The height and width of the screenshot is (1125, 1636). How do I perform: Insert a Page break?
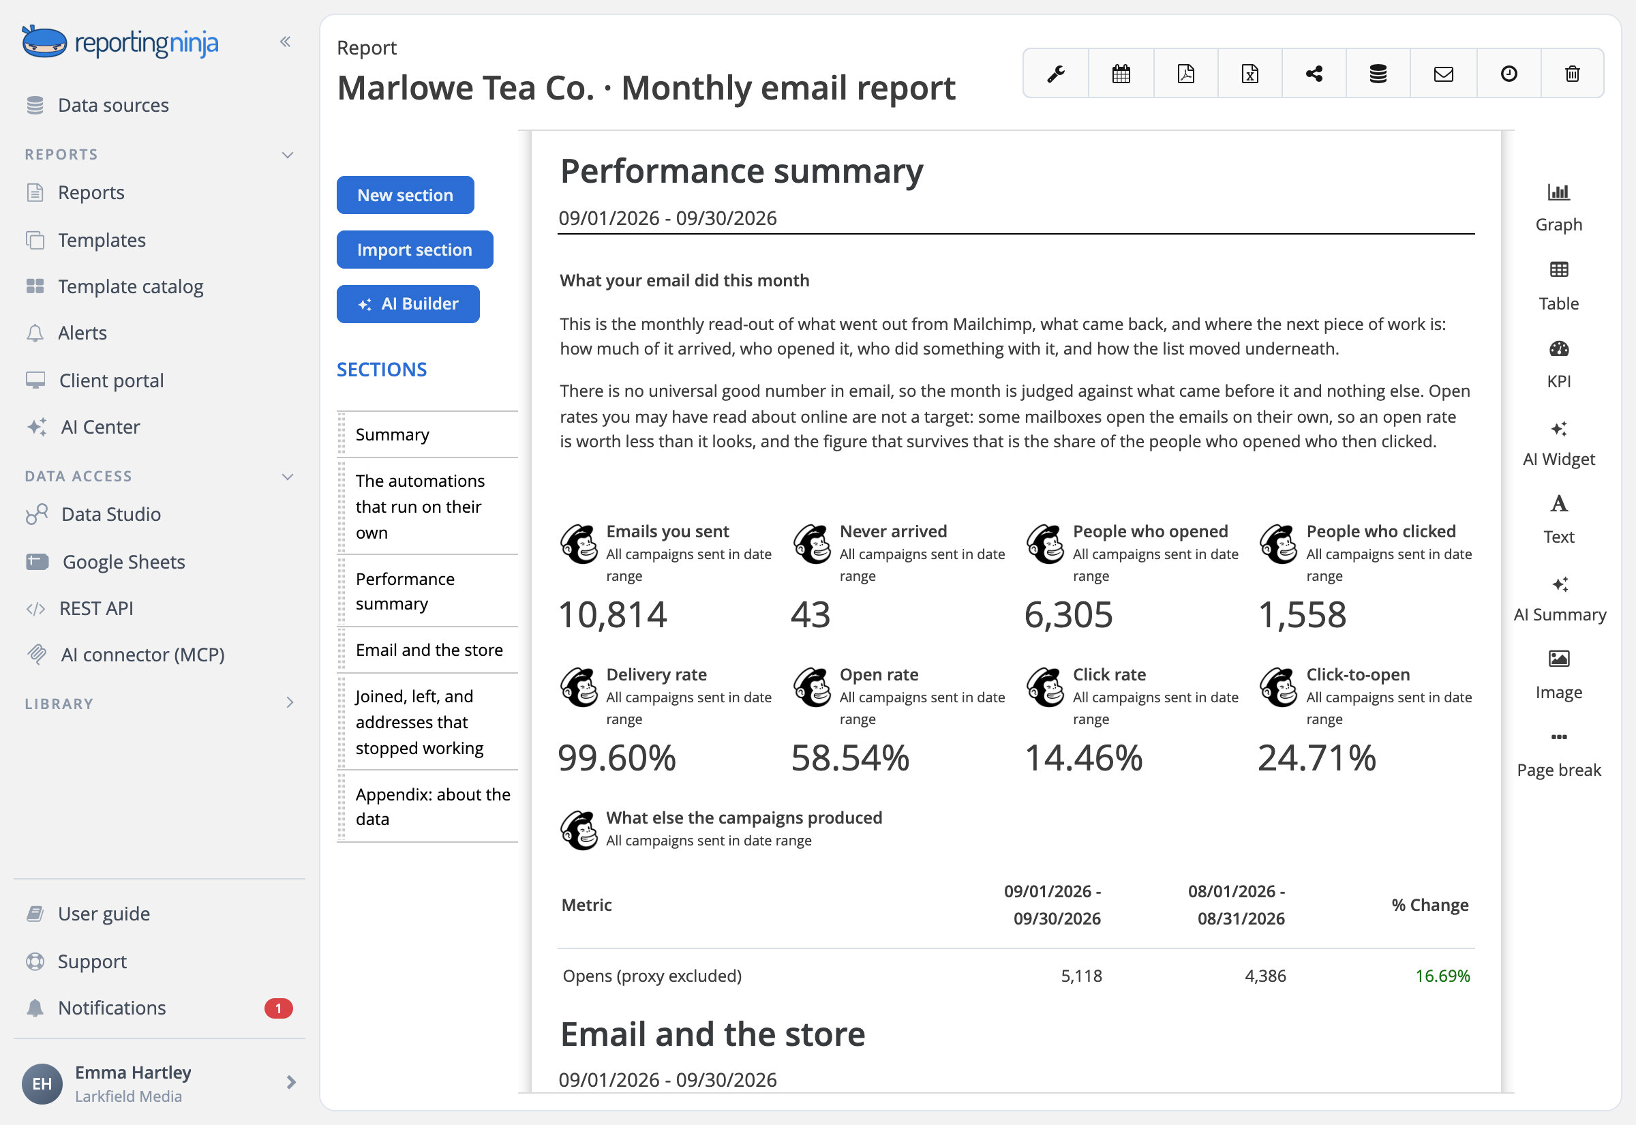click(1558, 753)
